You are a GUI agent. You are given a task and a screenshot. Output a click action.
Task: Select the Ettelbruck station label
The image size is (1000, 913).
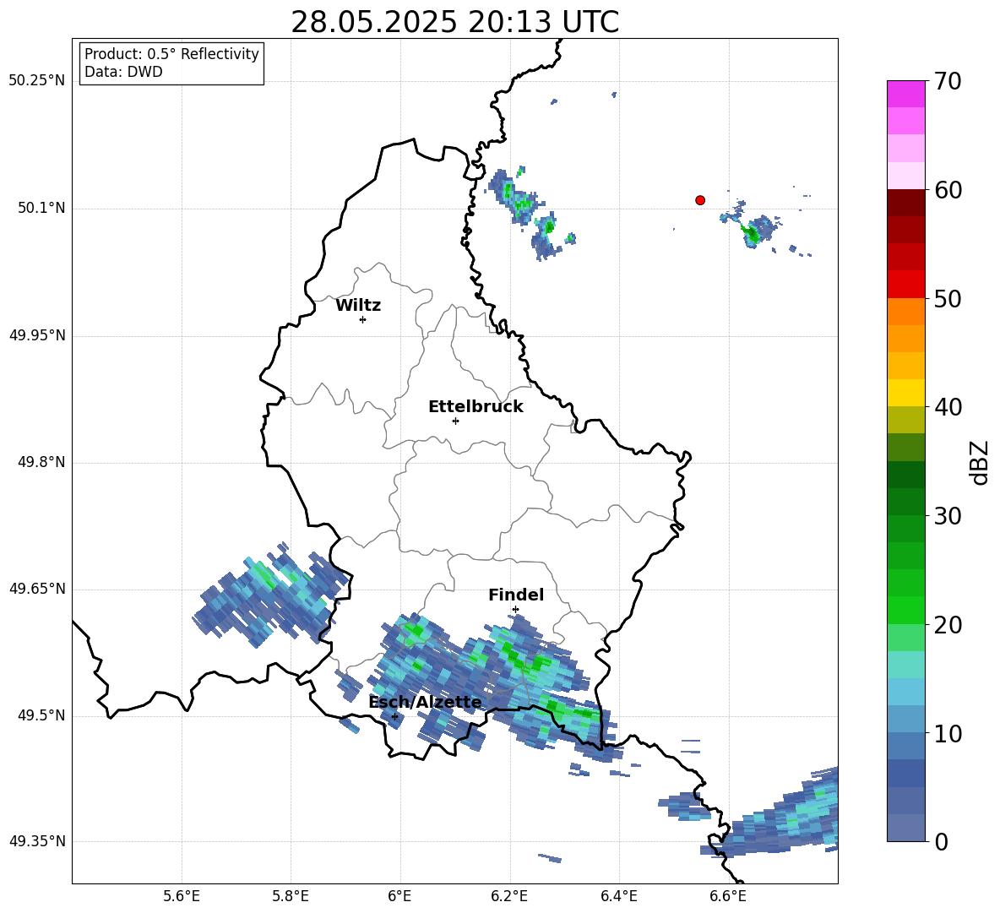click(x=476, y=407)
